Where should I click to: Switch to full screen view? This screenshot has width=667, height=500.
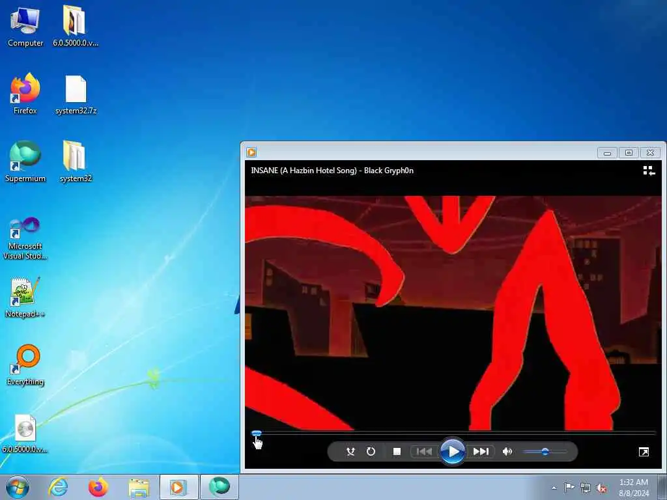pos(644,452)
